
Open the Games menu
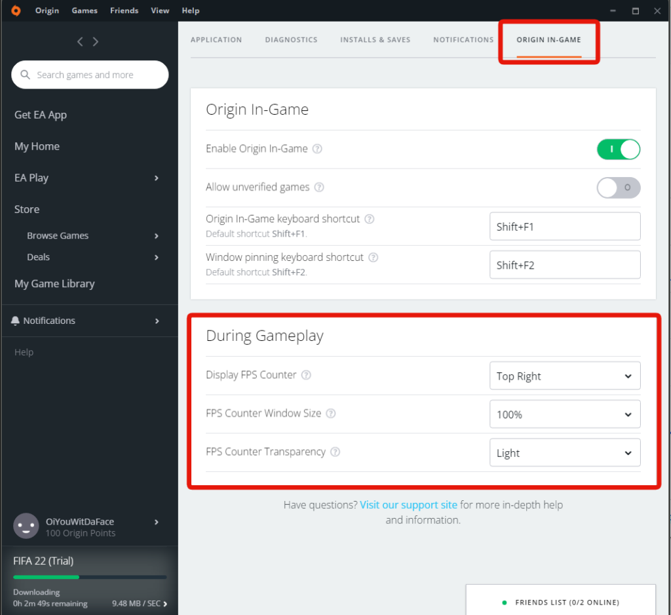85,10
